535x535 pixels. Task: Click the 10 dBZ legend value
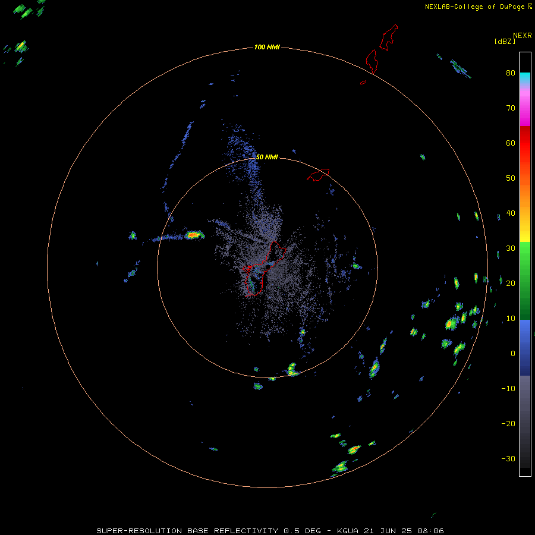click(x=511, y=319)
